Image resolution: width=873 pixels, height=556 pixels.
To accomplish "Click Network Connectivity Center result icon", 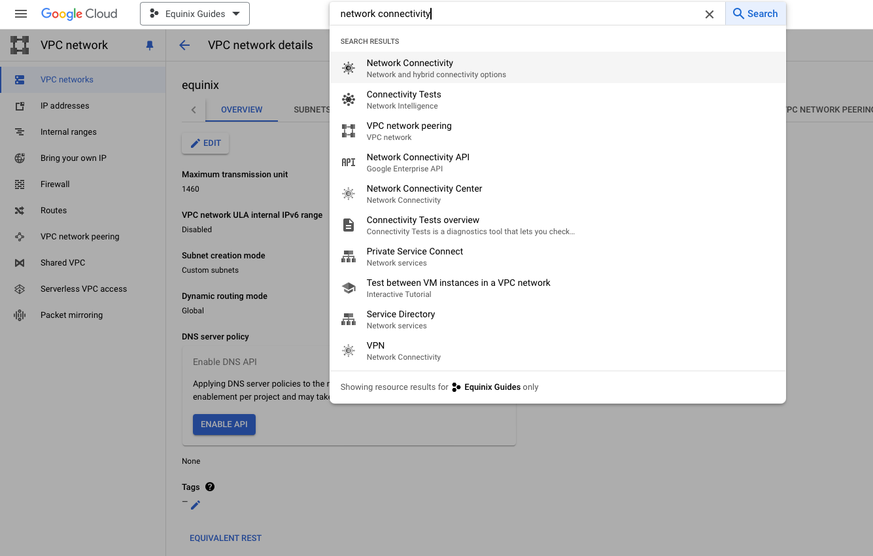I will tap(349, 194).
